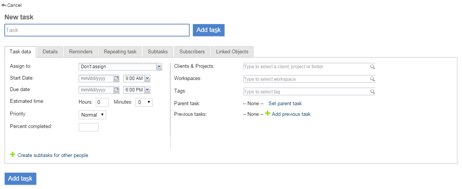Image resolution: width=462 pixels, height=189 pixels.
Task: Click the Workspaces search magnifier icon
Action: pos(372,79)
